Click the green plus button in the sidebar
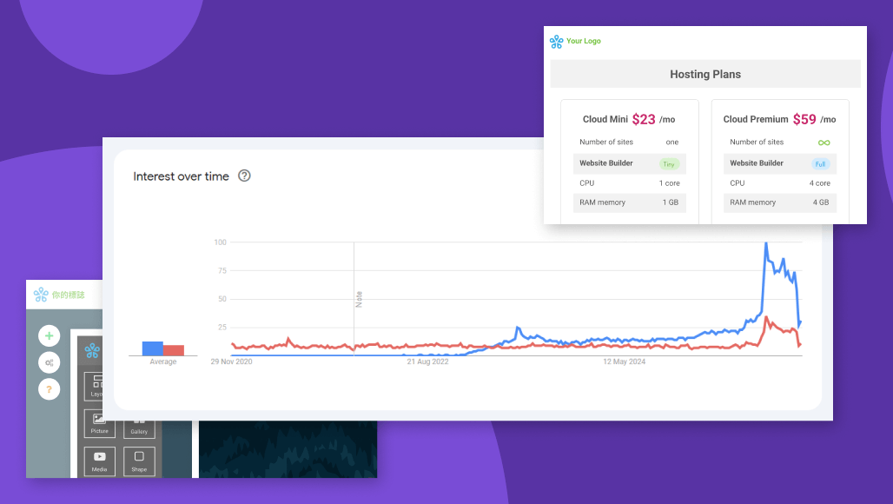The height and width of the screenshot is (504, 893). [x=49, y=335]
